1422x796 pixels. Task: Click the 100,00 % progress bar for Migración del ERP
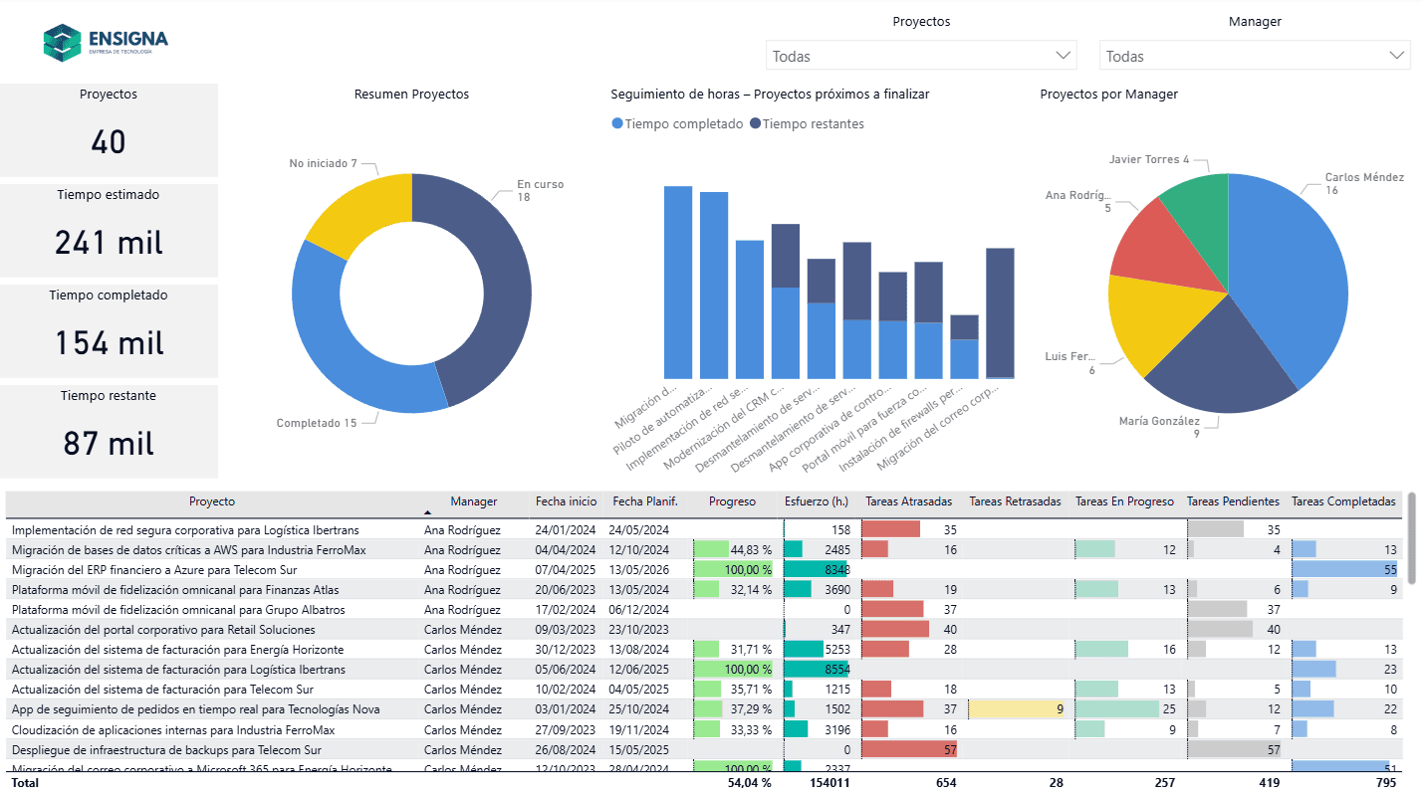tap(734, 569)
